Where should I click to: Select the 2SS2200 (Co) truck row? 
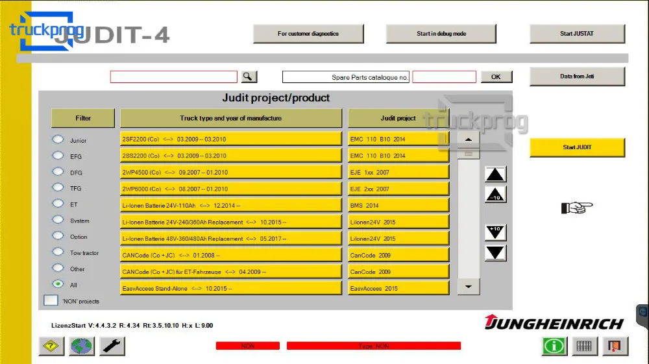(231, 156)
